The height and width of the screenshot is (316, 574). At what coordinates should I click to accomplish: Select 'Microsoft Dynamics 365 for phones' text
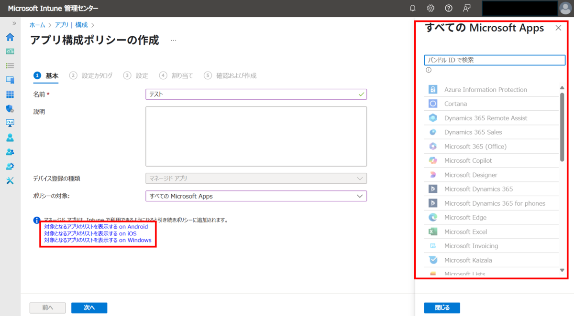[495, 203]
